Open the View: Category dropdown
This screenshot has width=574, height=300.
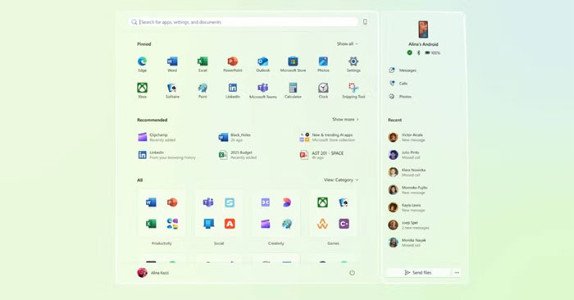point(341,180)
